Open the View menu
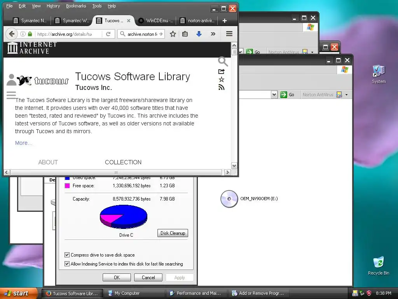398x299 pixels. click(36, 6)
